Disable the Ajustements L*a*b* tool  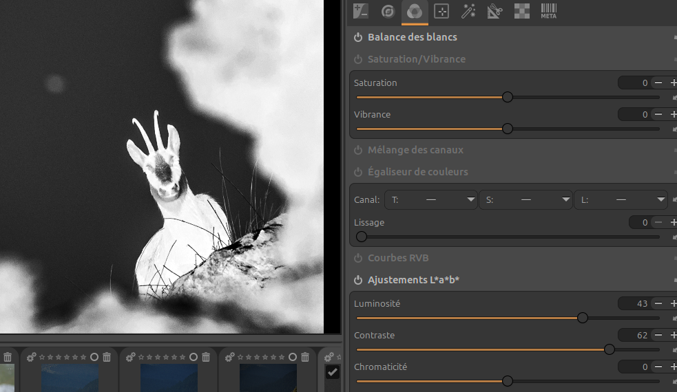coord(358,280)
